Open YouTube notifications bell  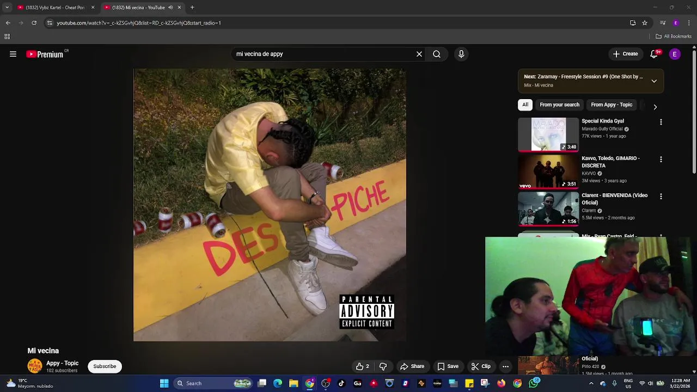point(654,54)
